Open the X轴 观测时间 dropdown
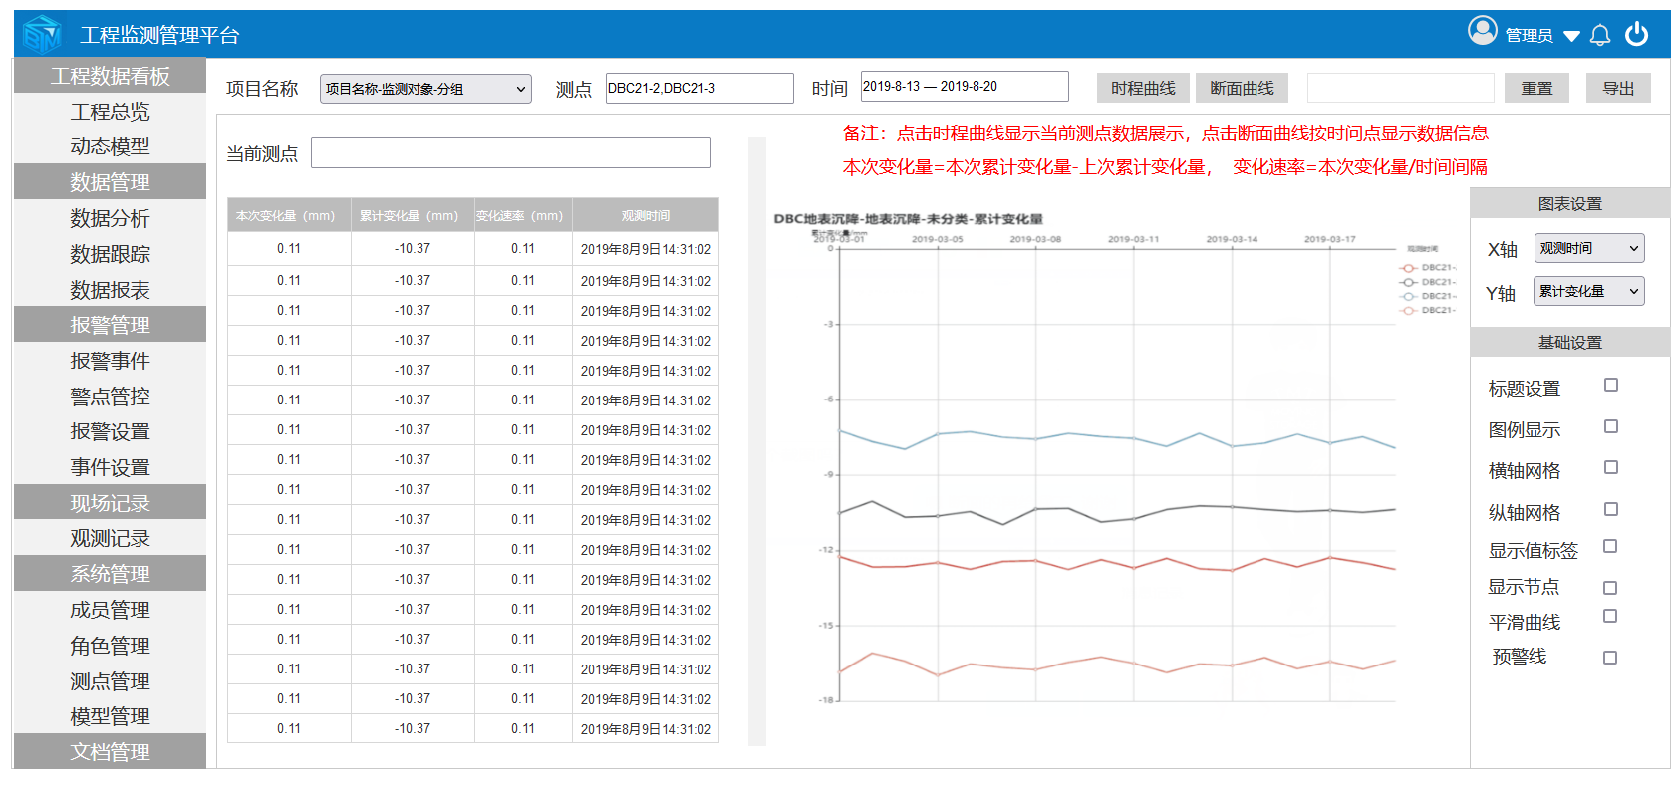The height and width of the screenshot is (798, 1675). click(1589, 248)
